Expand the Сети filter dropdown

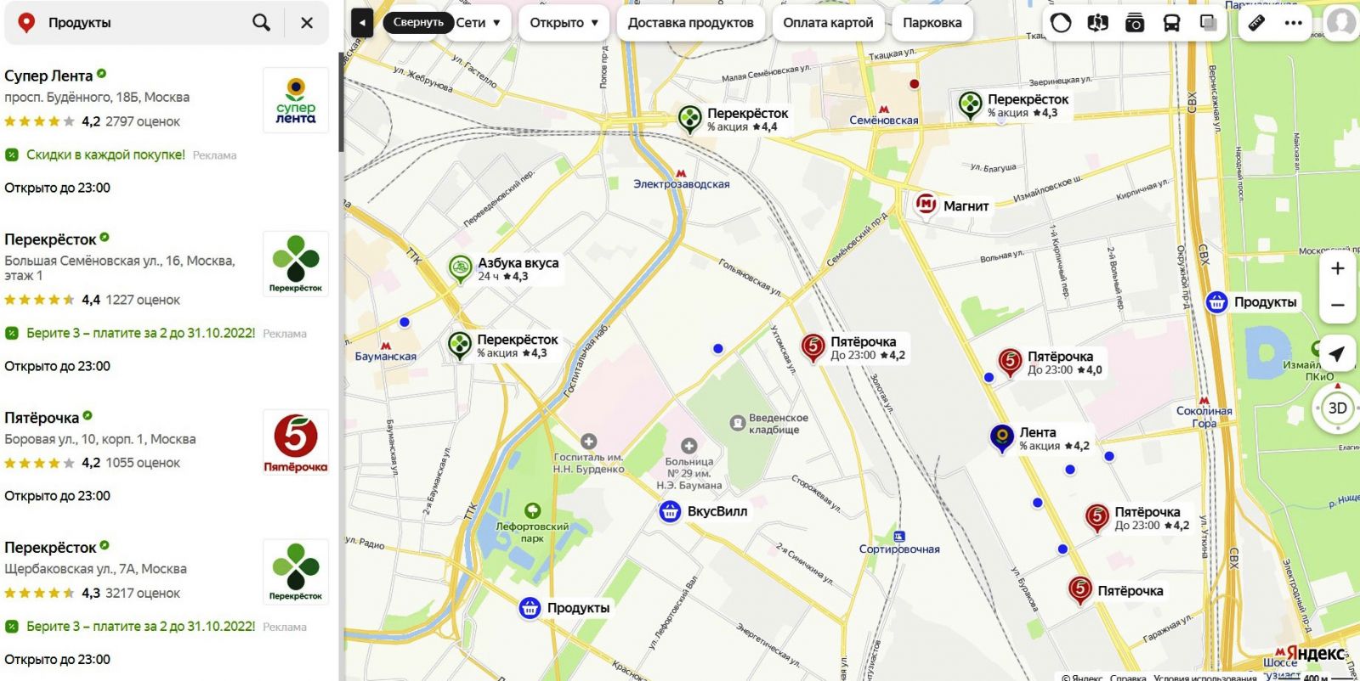478,23
